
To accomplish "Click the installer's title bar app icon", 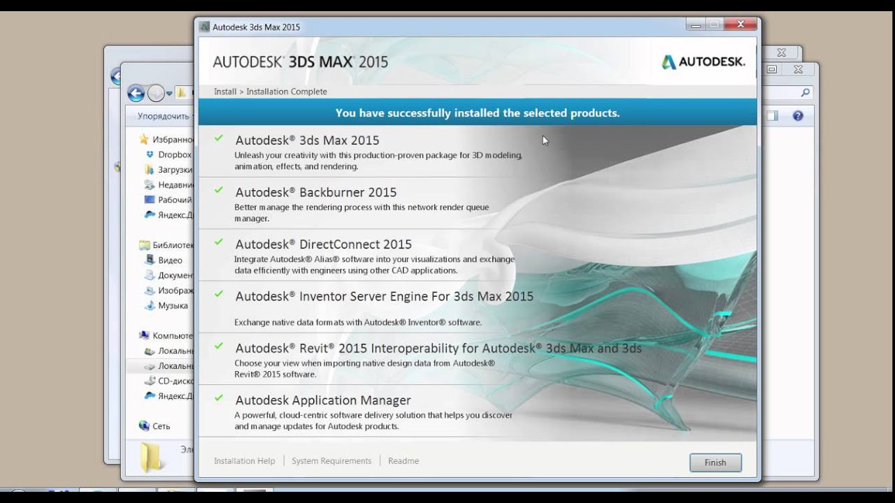I will pos(204,27).
